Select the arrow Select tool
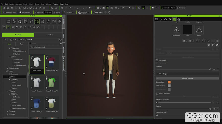222x124 pixels. click(x=70, y=8)
